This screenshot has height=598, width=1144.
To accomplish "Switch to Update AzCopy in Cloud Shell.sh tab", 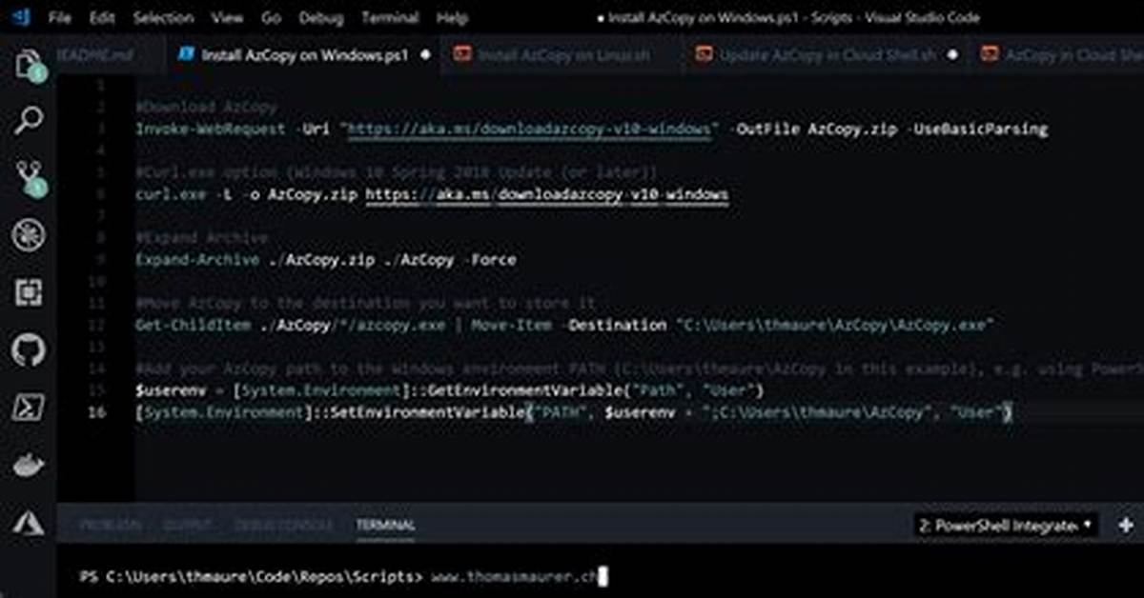I will coord(826,55).
